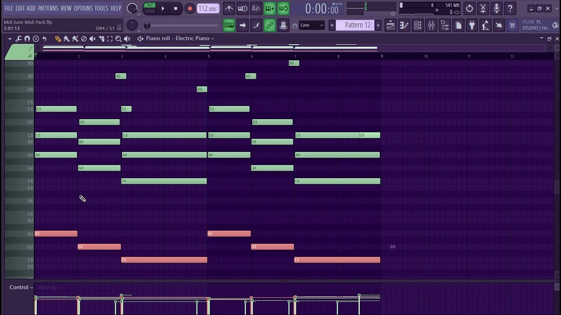Open the PATTERNS menu
This screenshot has width=561, height=315.
point(48,8)
